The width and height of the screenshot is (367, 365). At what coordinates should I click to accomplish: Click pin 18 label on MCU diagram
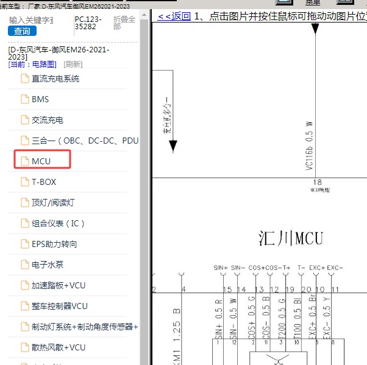coord(318,182)
